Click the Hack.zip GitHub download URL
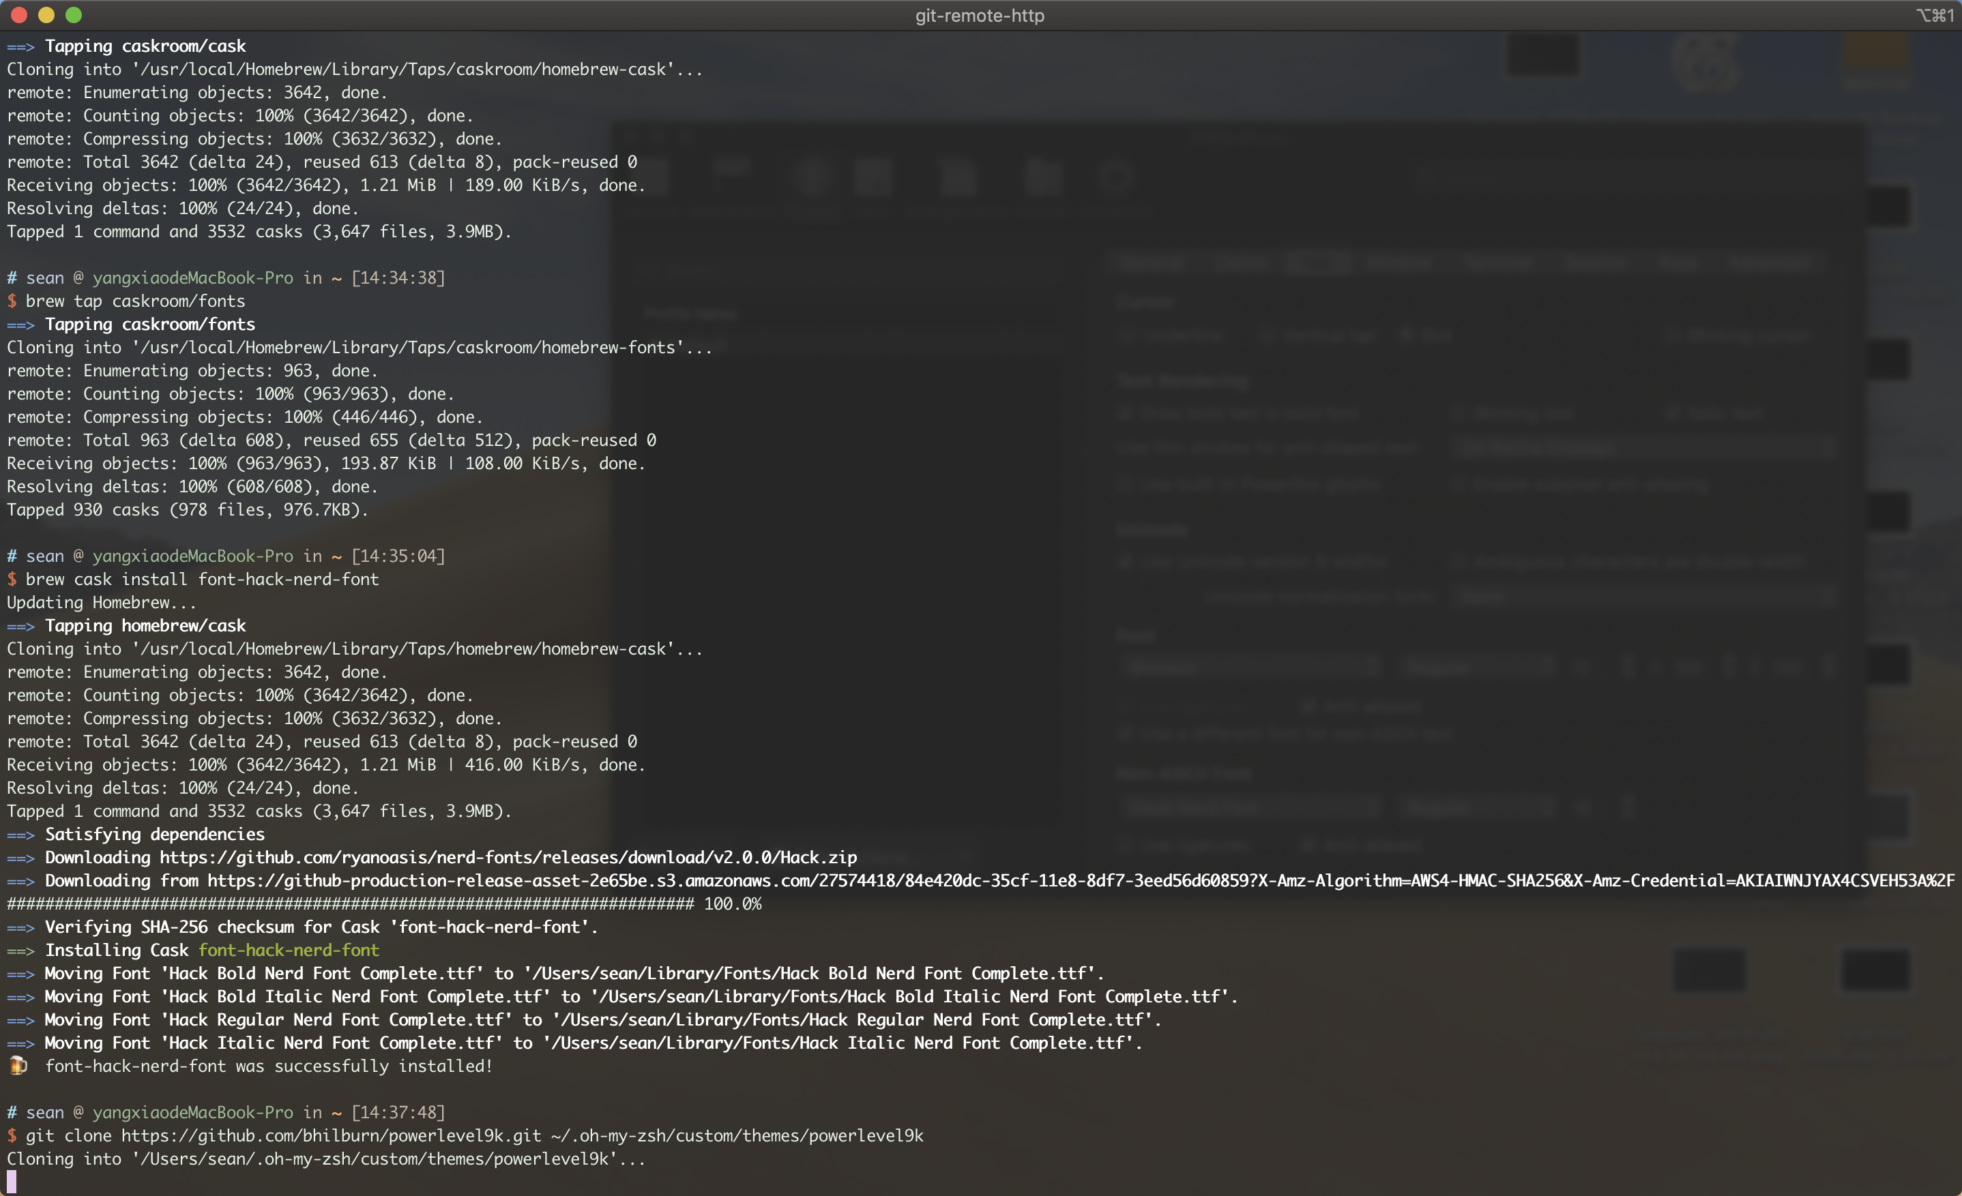 click(x=508, y=858)
